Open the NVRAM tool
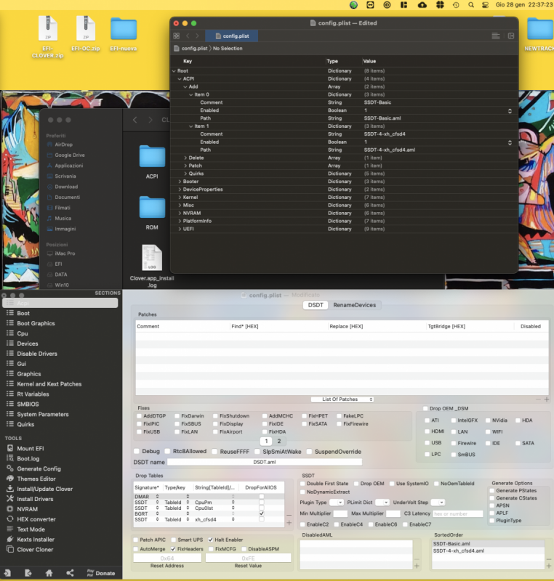Image resolution: width=554 pixels, height=581 pixels. click(27, 509)
